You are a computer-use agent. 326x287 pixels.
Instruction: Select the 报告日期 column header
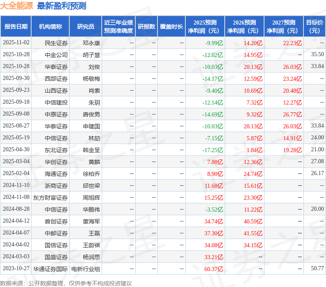tap(16, 26)
